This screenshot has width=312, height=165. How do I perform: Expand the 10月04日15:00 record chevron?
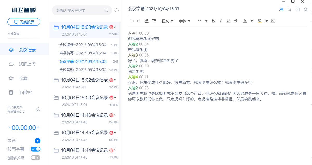tap(115, 98)
